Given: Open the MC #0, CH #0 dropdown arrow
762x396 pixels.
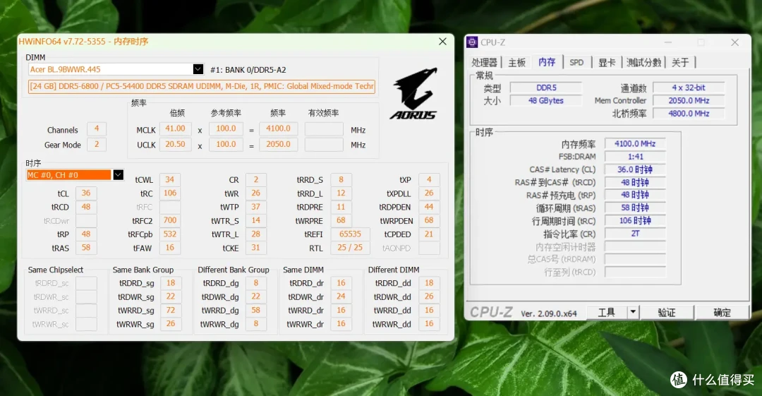Looking at the screenshot, I should pos(118,174).
